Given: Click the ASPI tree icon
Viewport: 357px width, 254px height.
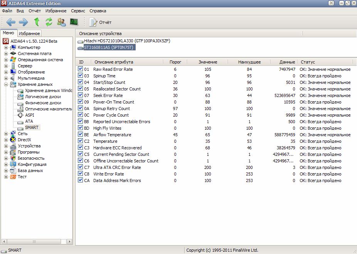Looking at the screenshot, I should point(20,115).
